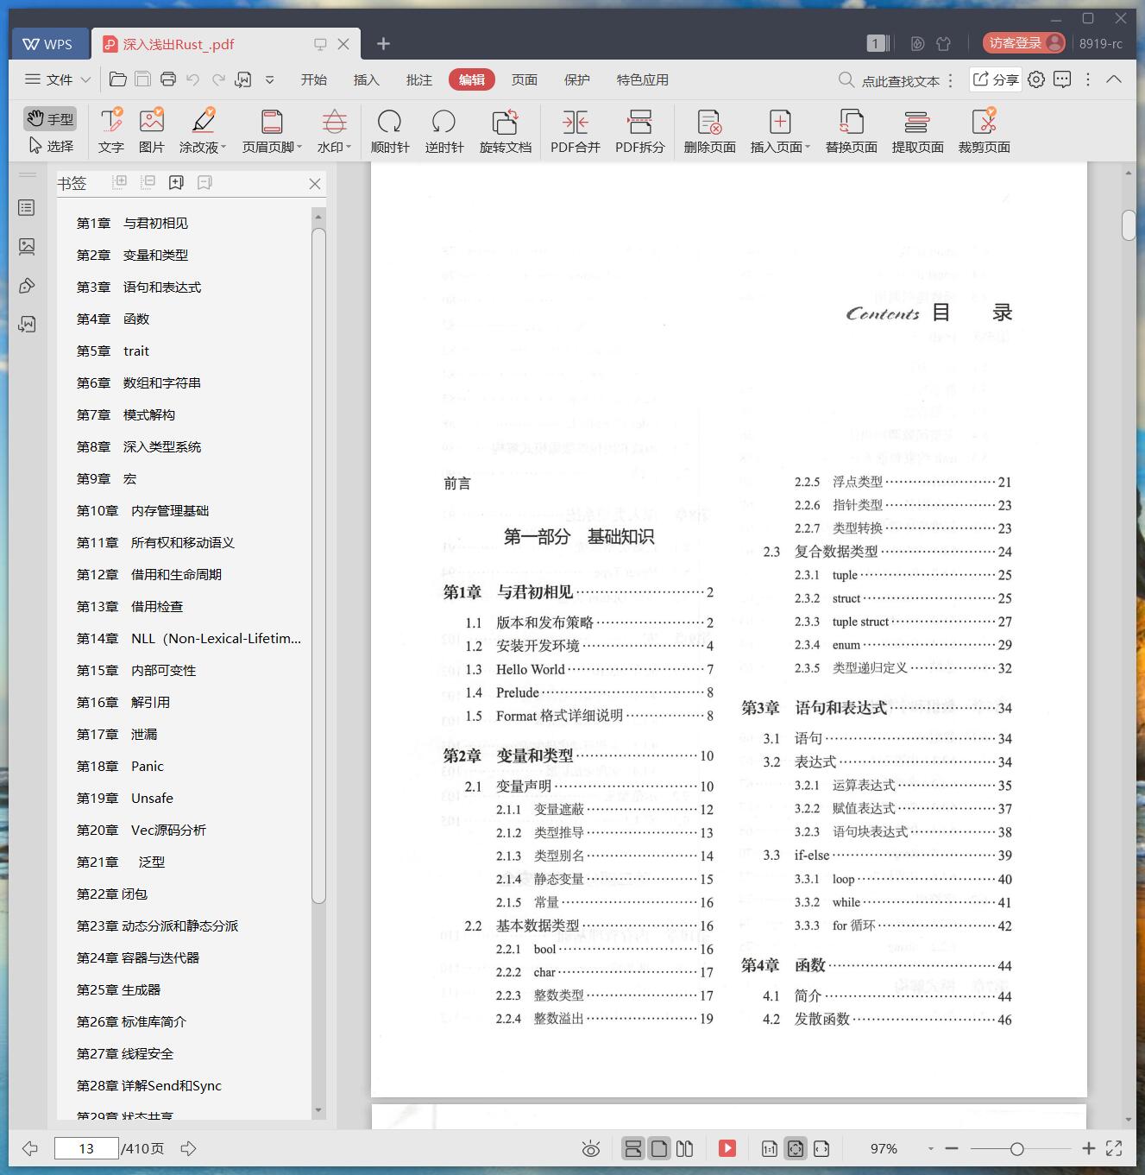Click the print icon in quick toolbar
The height and width of the screenshot is (1175, 1145).
(x=168, y=79)
